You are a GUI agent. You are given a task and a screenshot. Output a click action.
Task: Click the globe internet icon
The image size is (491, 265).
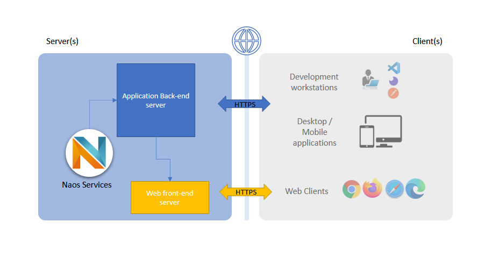tap(246, 41)
